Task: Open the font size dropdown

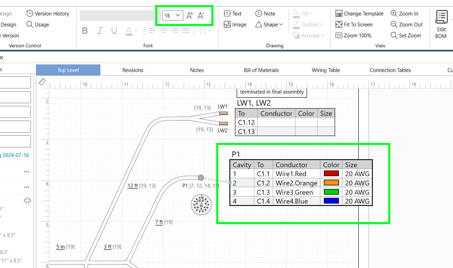Action: (x=178, y=15)
